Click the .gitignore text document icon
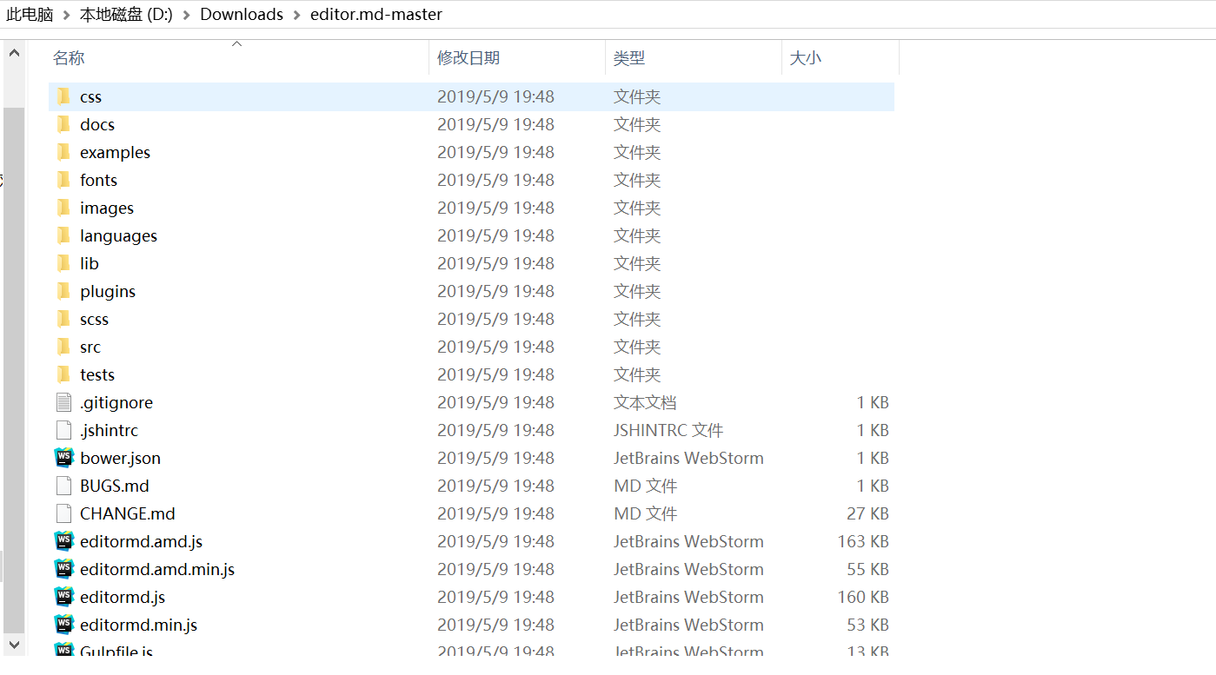The image size is (1216, 675). tap(63, 402)
